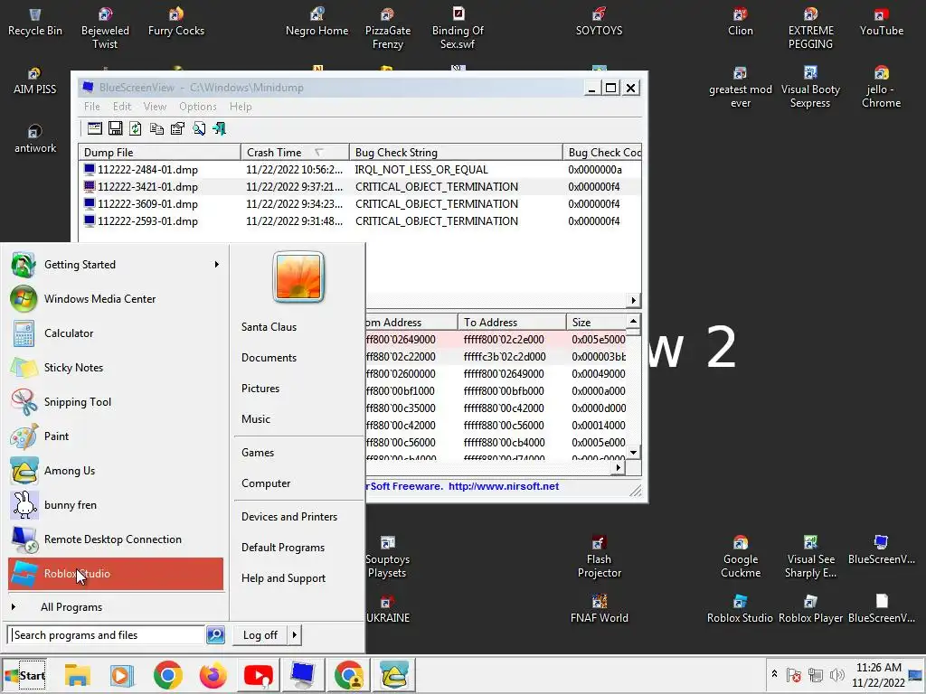926x694 pixels.
Task: Click the IRQL_NOT_LESS_OR_EQUAL bug check cell
Action: 421,170
